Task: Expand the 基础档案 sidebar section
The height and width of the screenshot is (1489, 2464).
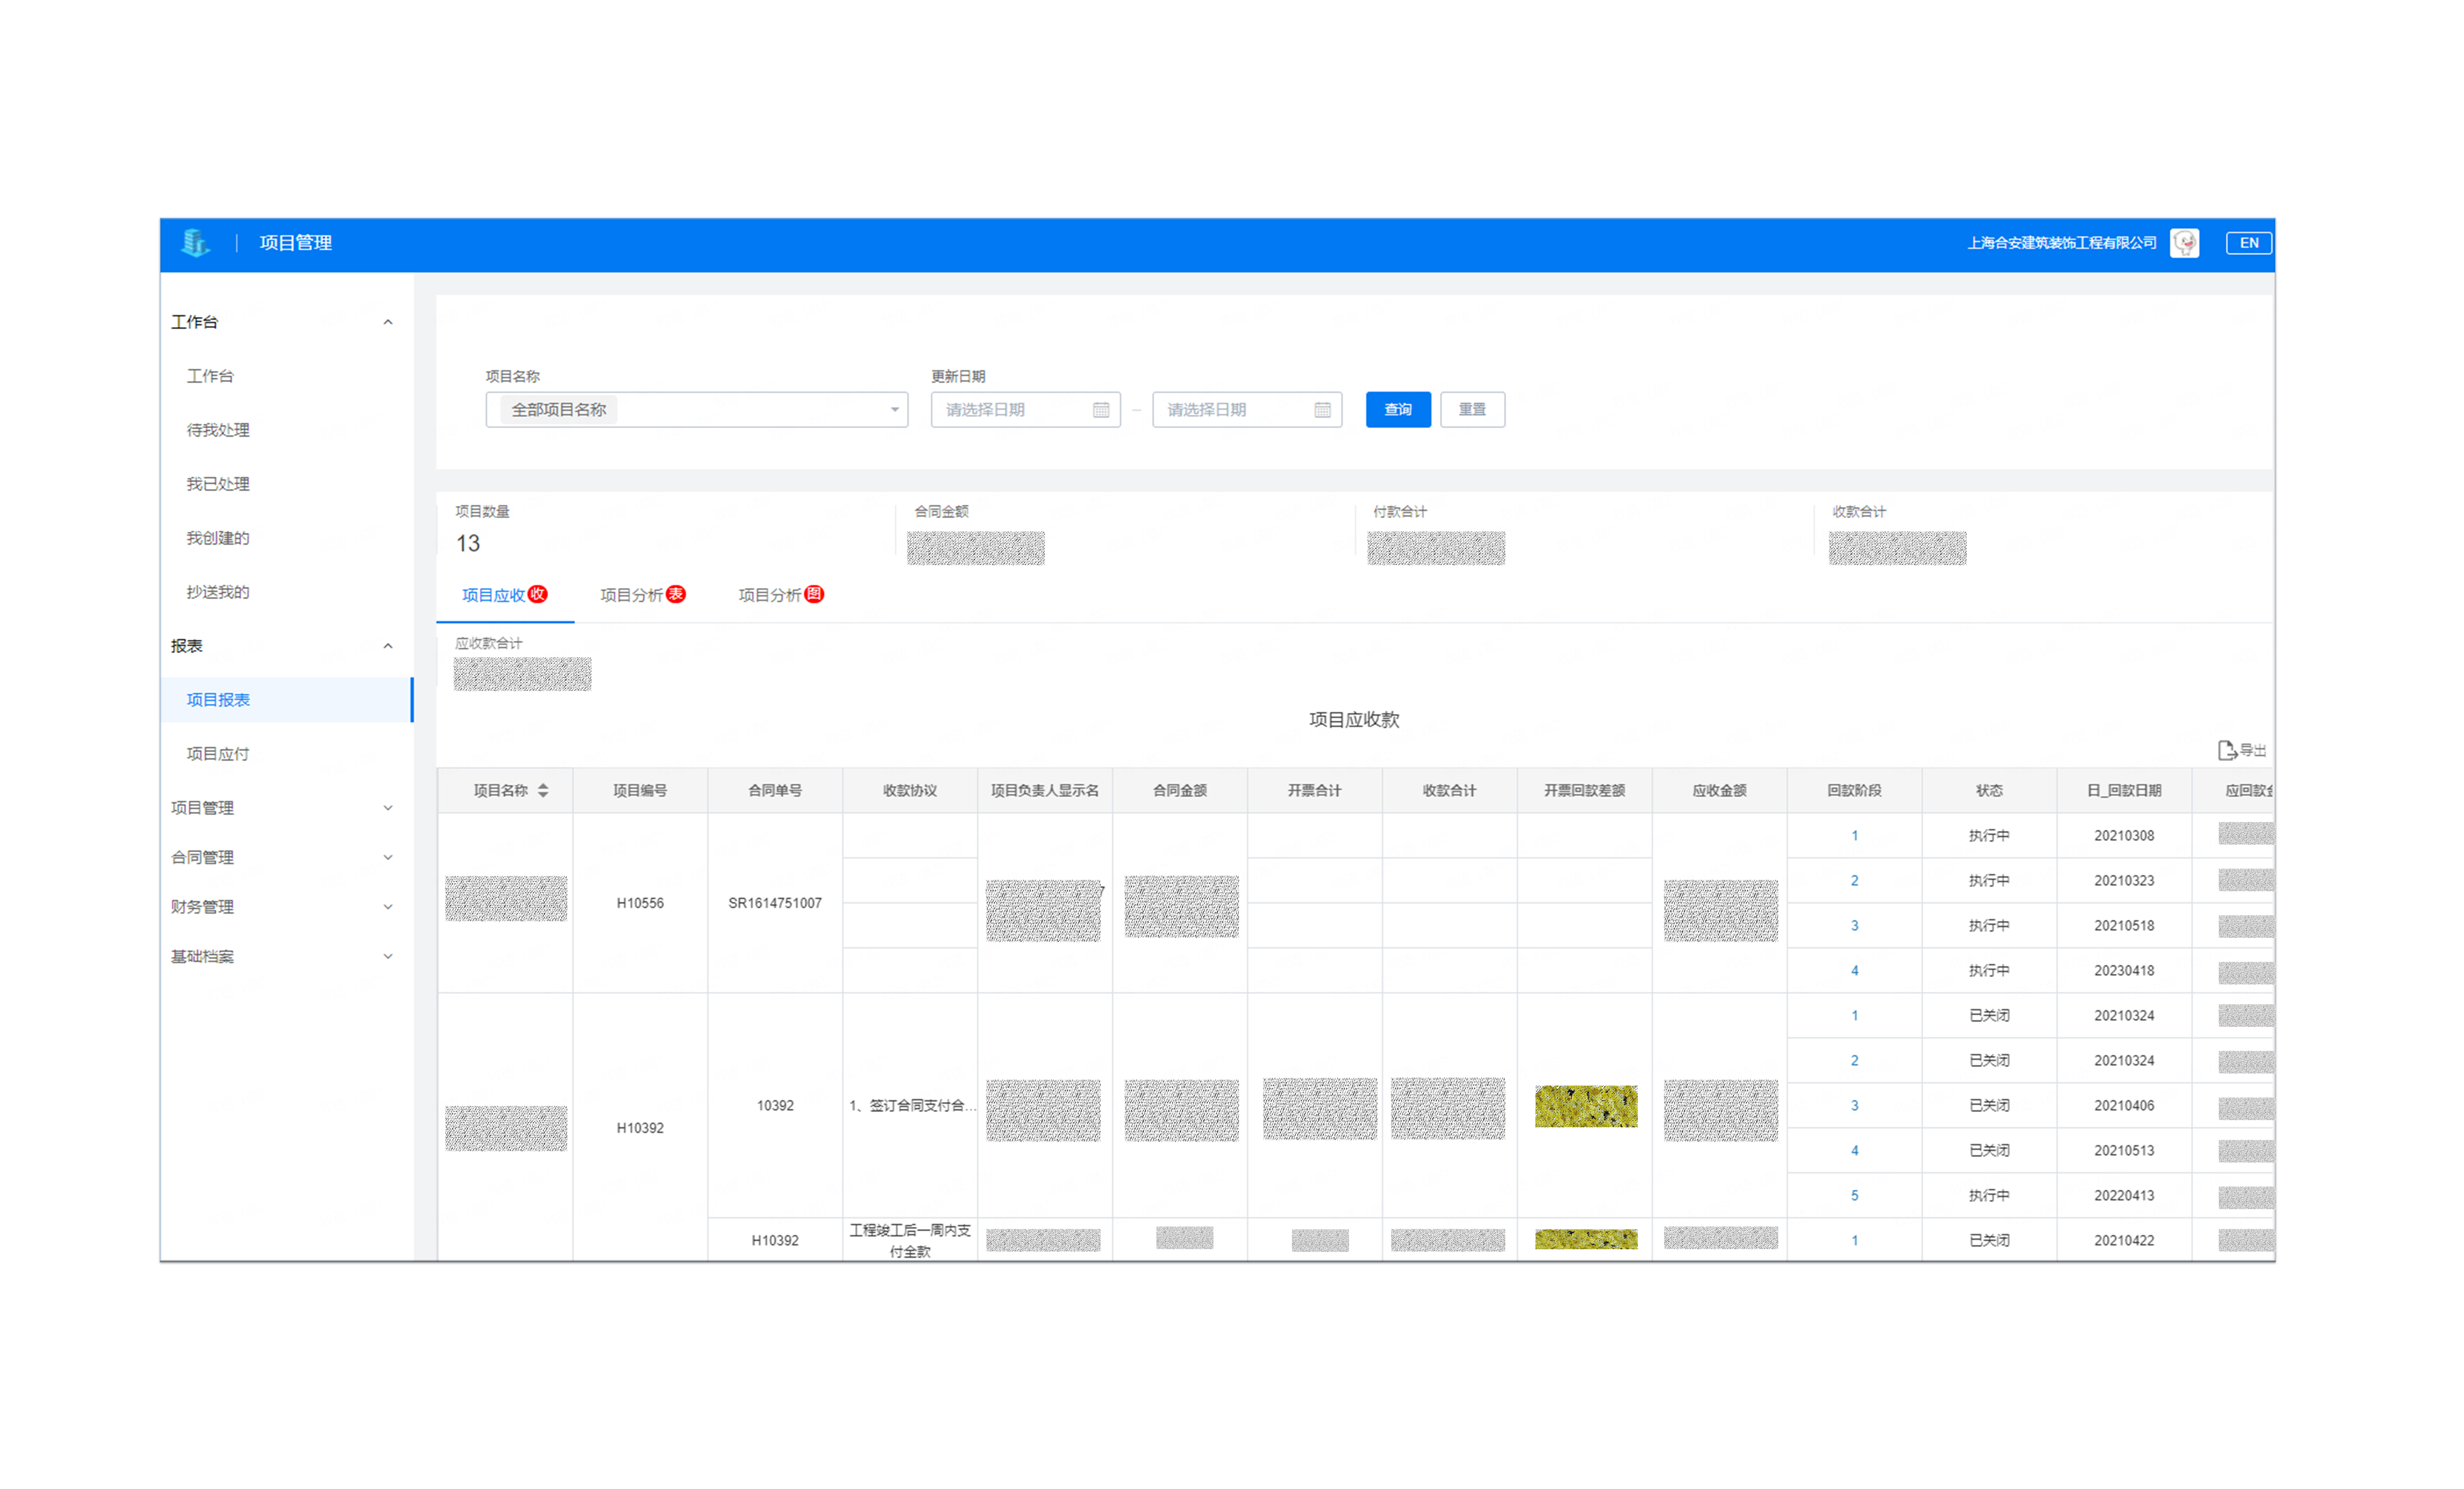Action: click(388, 957)
